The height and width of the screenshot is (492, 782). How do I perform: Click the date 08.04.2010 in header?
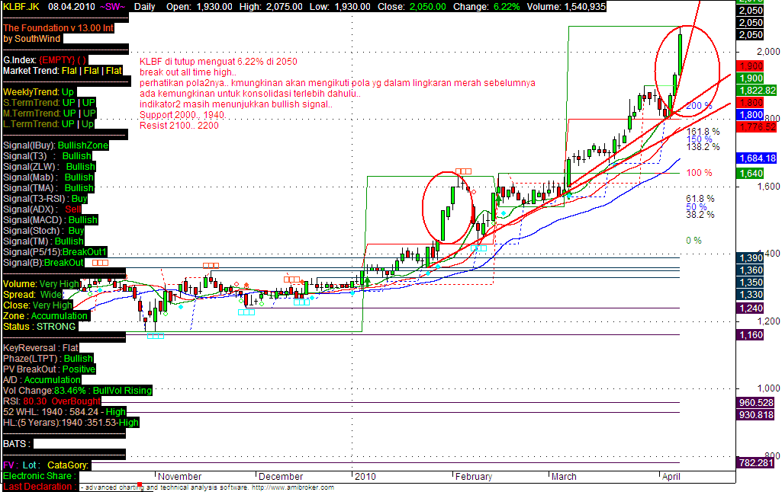click(71, 6)
